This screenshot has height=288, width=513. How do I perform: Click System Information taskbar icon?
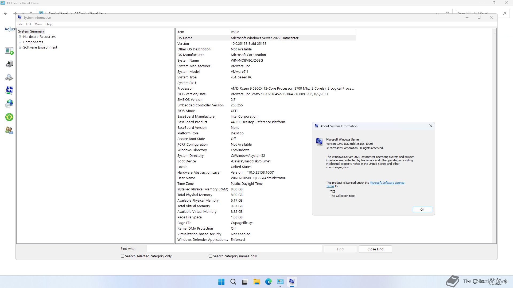tap(292, 282)
